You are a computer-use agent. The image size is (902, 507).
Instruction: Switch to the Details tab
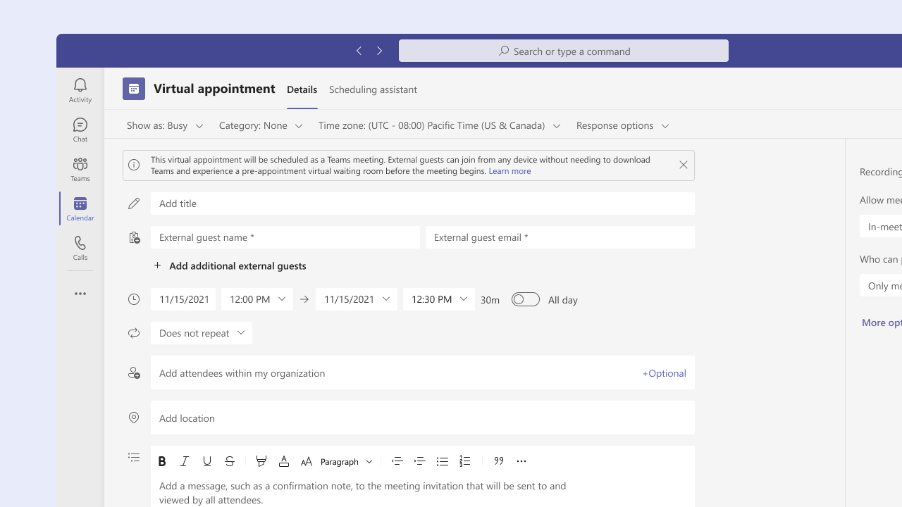[302, 89]
